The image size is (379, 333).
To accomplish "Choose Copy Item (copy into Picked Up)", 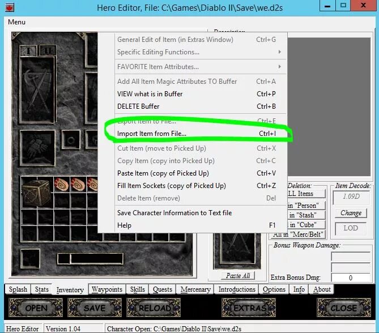I will (x=197, y=161).
